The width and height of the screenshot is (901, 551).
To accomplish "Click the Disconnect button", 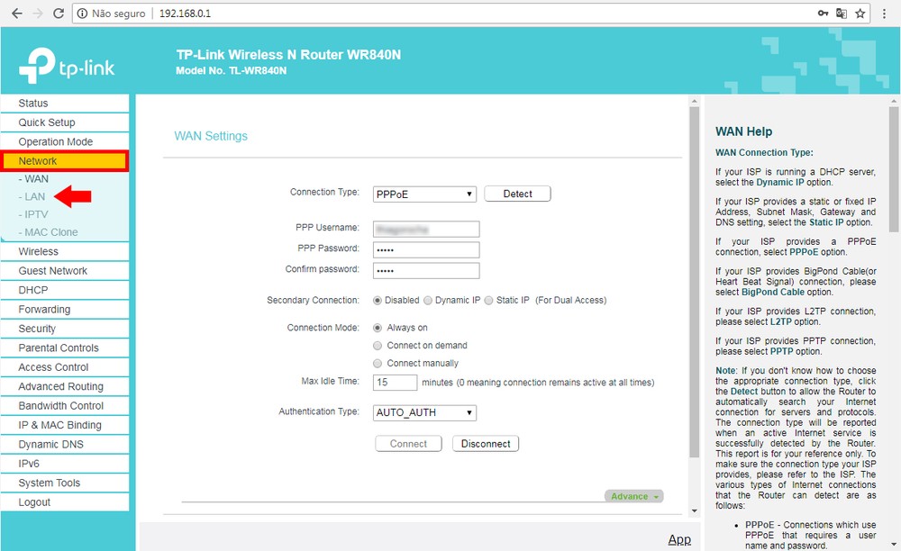I will pyautogui.click(x=486, y=444).
